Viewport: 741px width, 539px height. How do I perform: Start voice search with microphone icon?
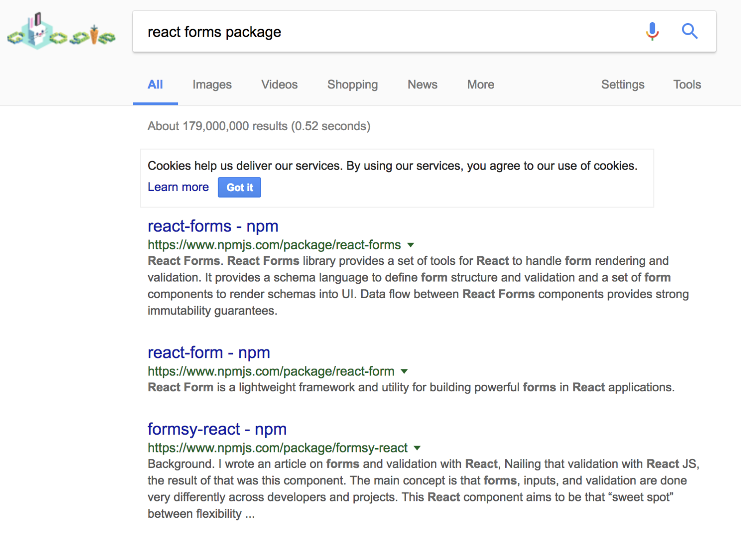tap(652, 31)
